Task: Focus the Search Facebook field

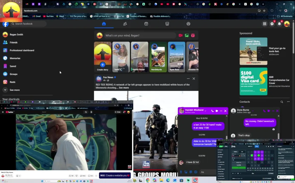Action: pos(28,24)
